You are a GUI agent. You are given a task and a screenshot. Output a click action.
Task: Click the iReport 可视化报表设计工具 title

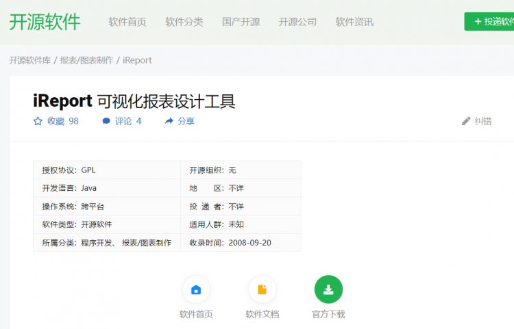click(x=134, y=101)
